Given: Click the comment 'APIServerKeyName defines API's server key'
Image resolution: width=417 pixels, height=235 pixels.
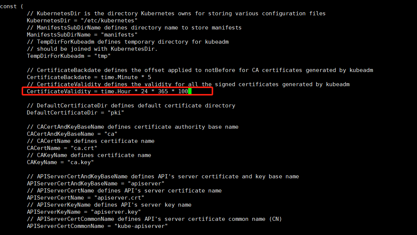Looking at the screenshot, I should pyautogui.click(x=109, y=205).
